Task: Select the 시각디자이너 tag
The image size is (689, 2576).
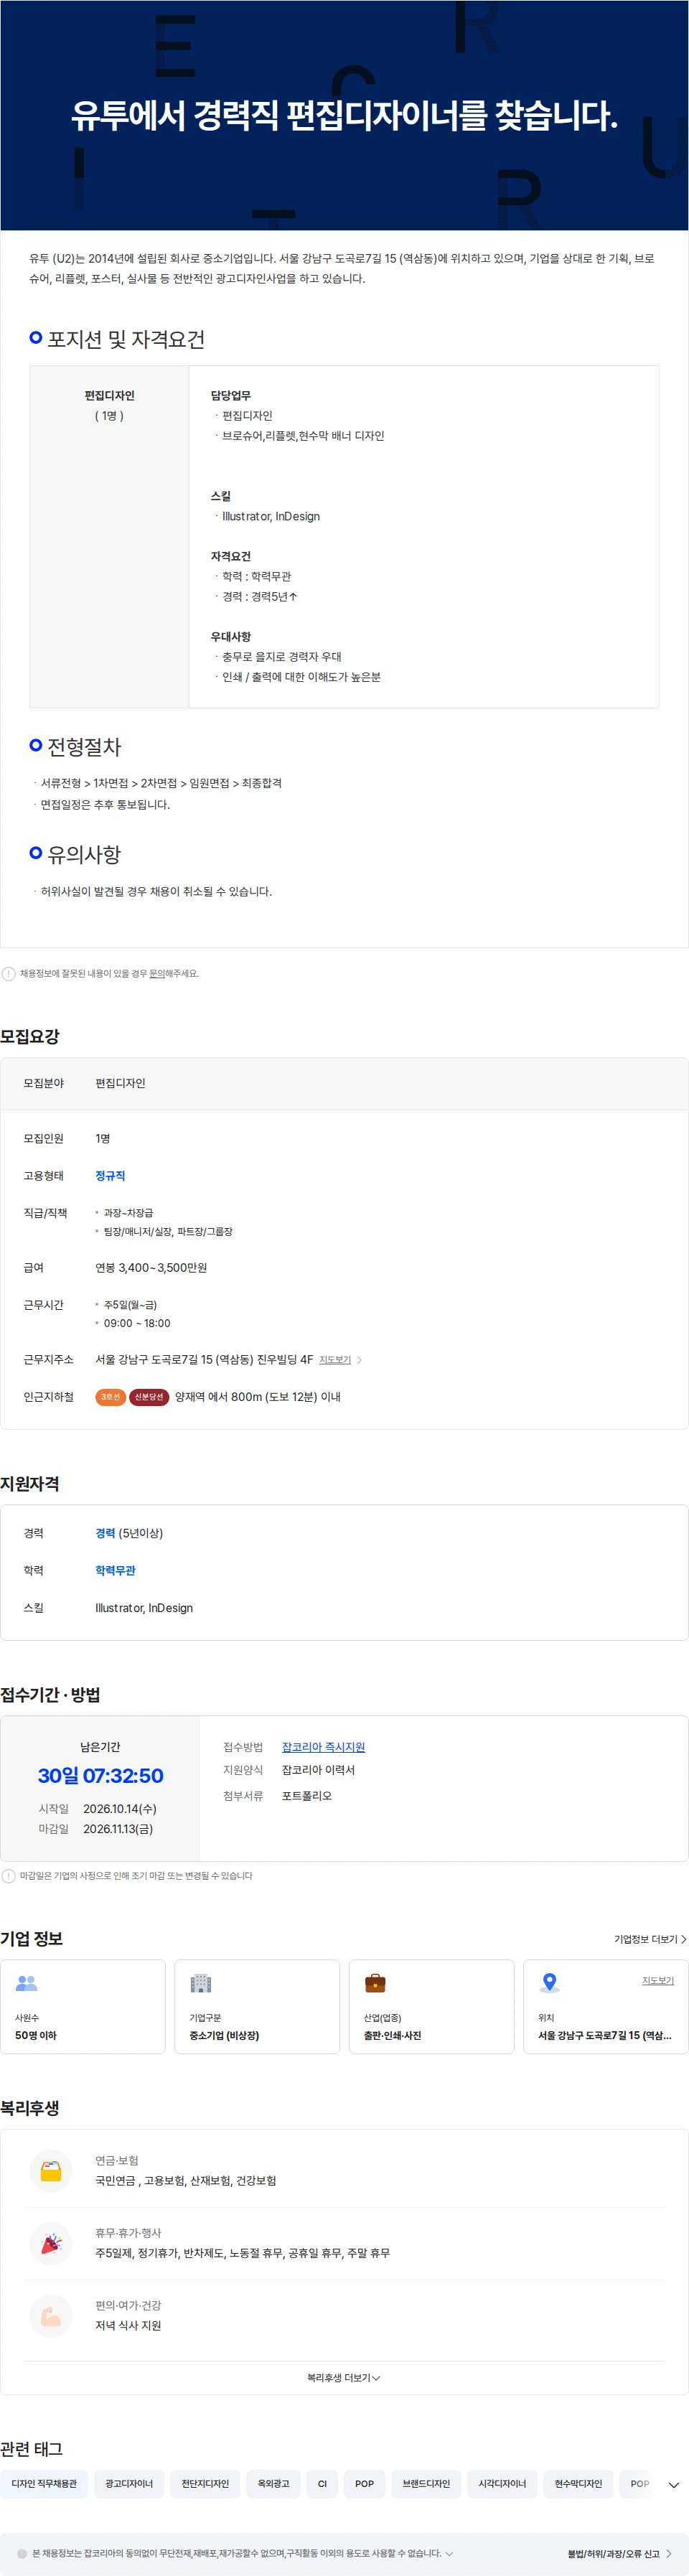Action: click(502, 2484)
